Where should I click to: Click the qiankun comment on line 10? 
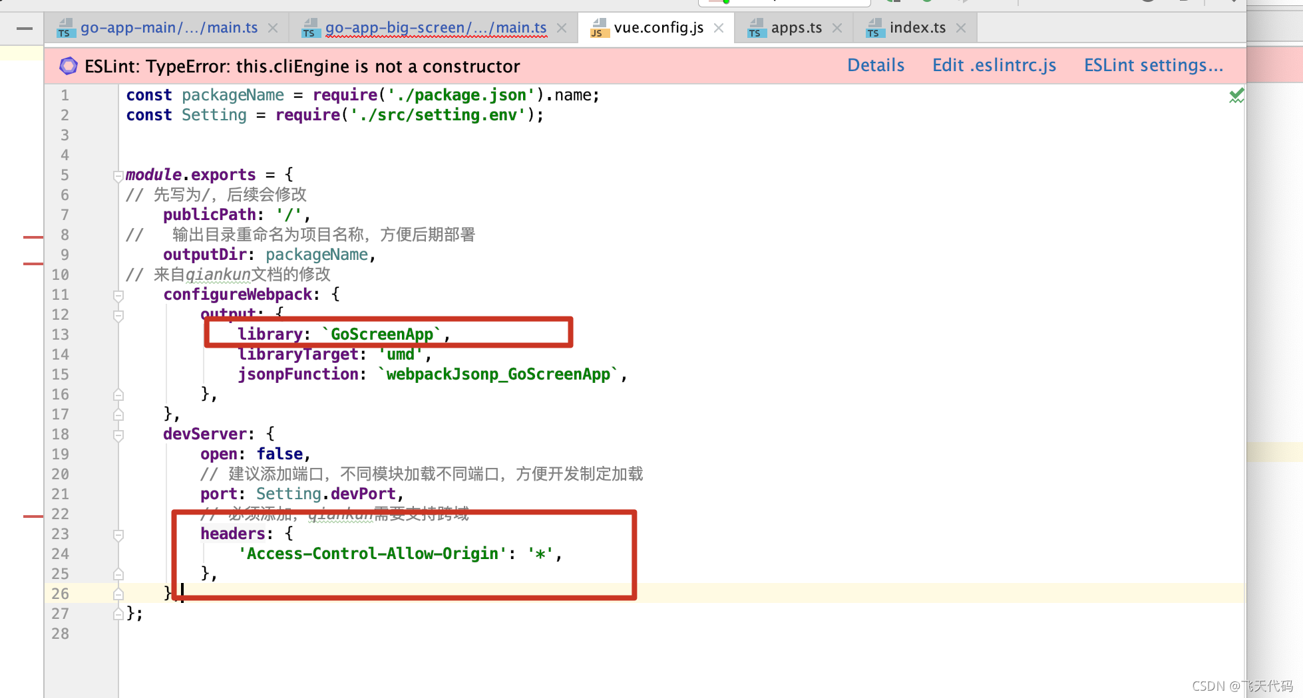(228, 275)
